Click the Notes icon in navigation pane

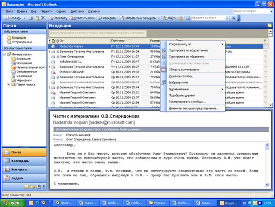pyautogui.click(x=27, y=187)
